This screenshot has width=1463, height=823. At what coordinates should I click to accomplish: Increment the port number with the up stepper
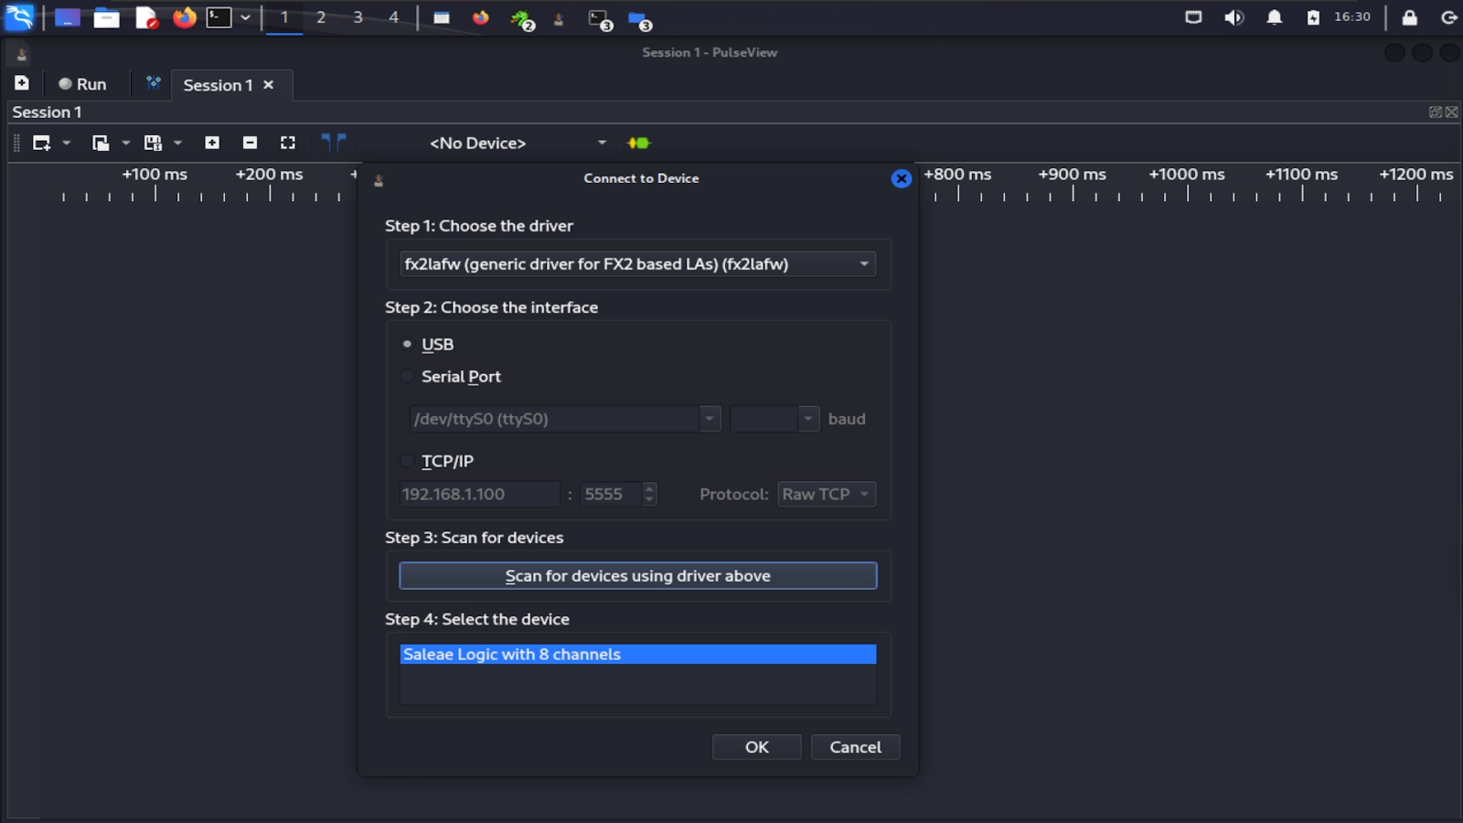[x=648, y=488]
